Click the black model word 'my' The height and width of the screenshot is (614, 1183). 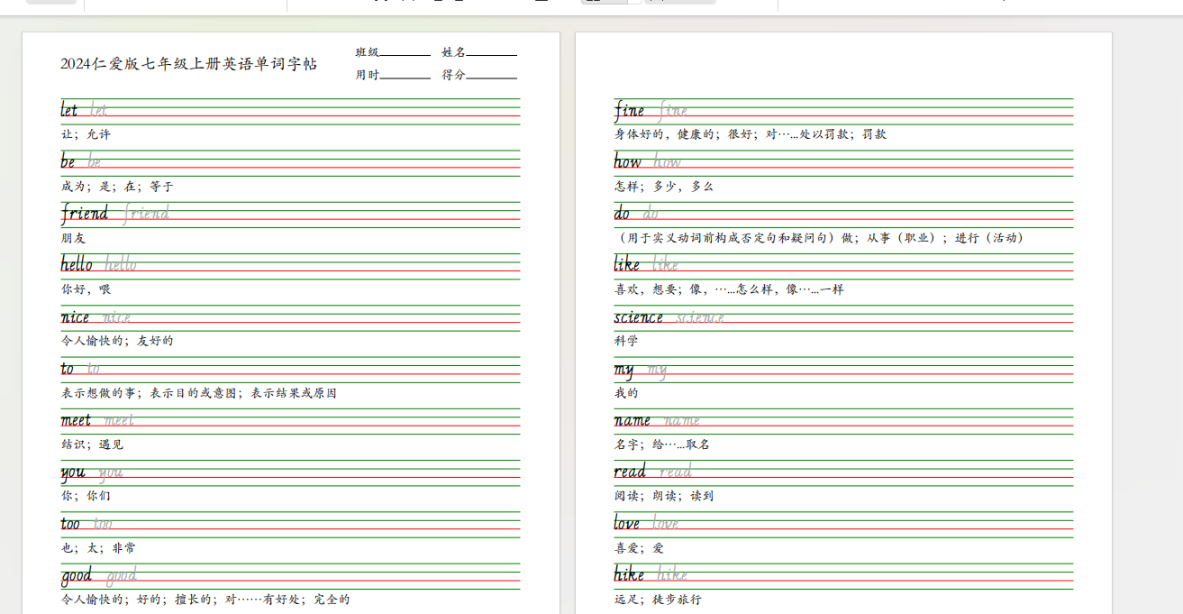[x=624, y=370]
